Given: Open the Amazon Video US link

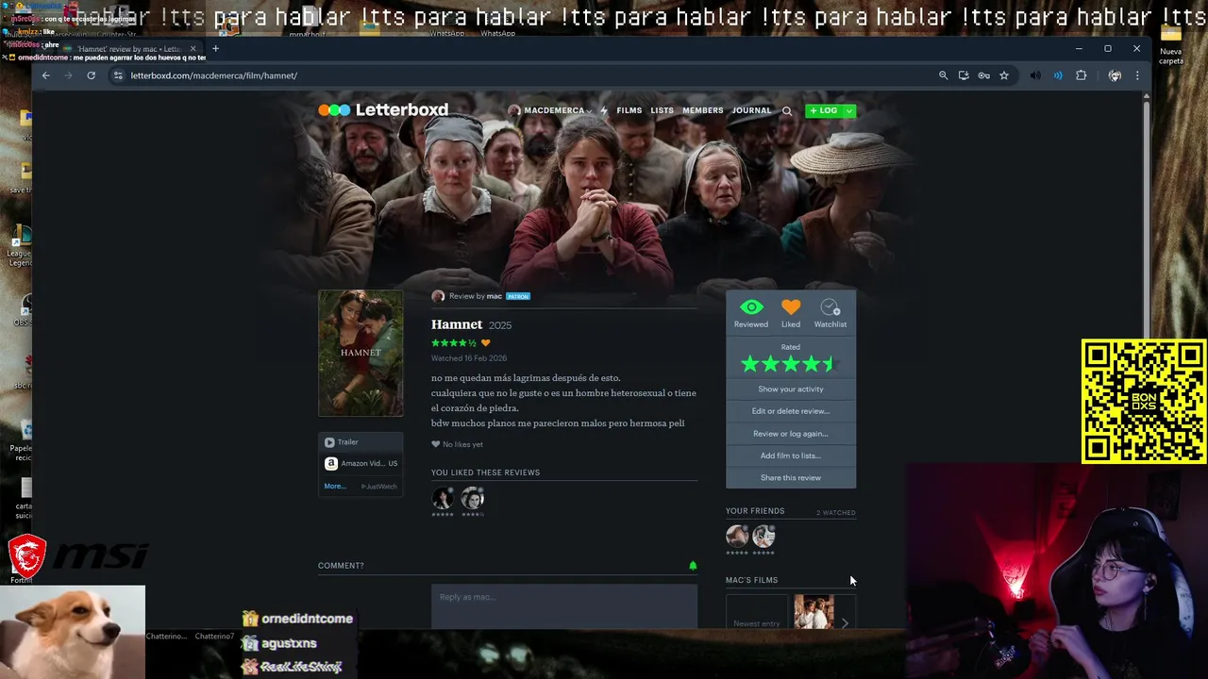Looking at the screenshot, I should pyautogui.click(x=361, y=463).
